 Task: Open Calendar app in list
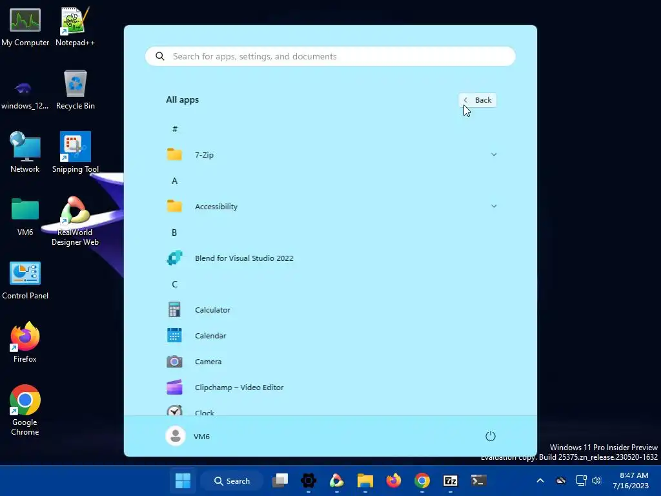coord(331,336)
